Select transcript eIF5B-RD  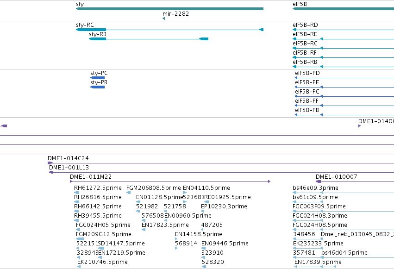305,25
